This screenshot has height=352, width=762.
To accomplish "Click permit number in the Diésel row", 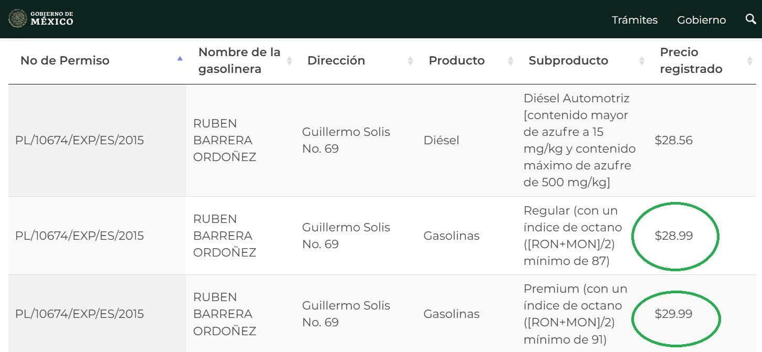I will click(79, 140).
